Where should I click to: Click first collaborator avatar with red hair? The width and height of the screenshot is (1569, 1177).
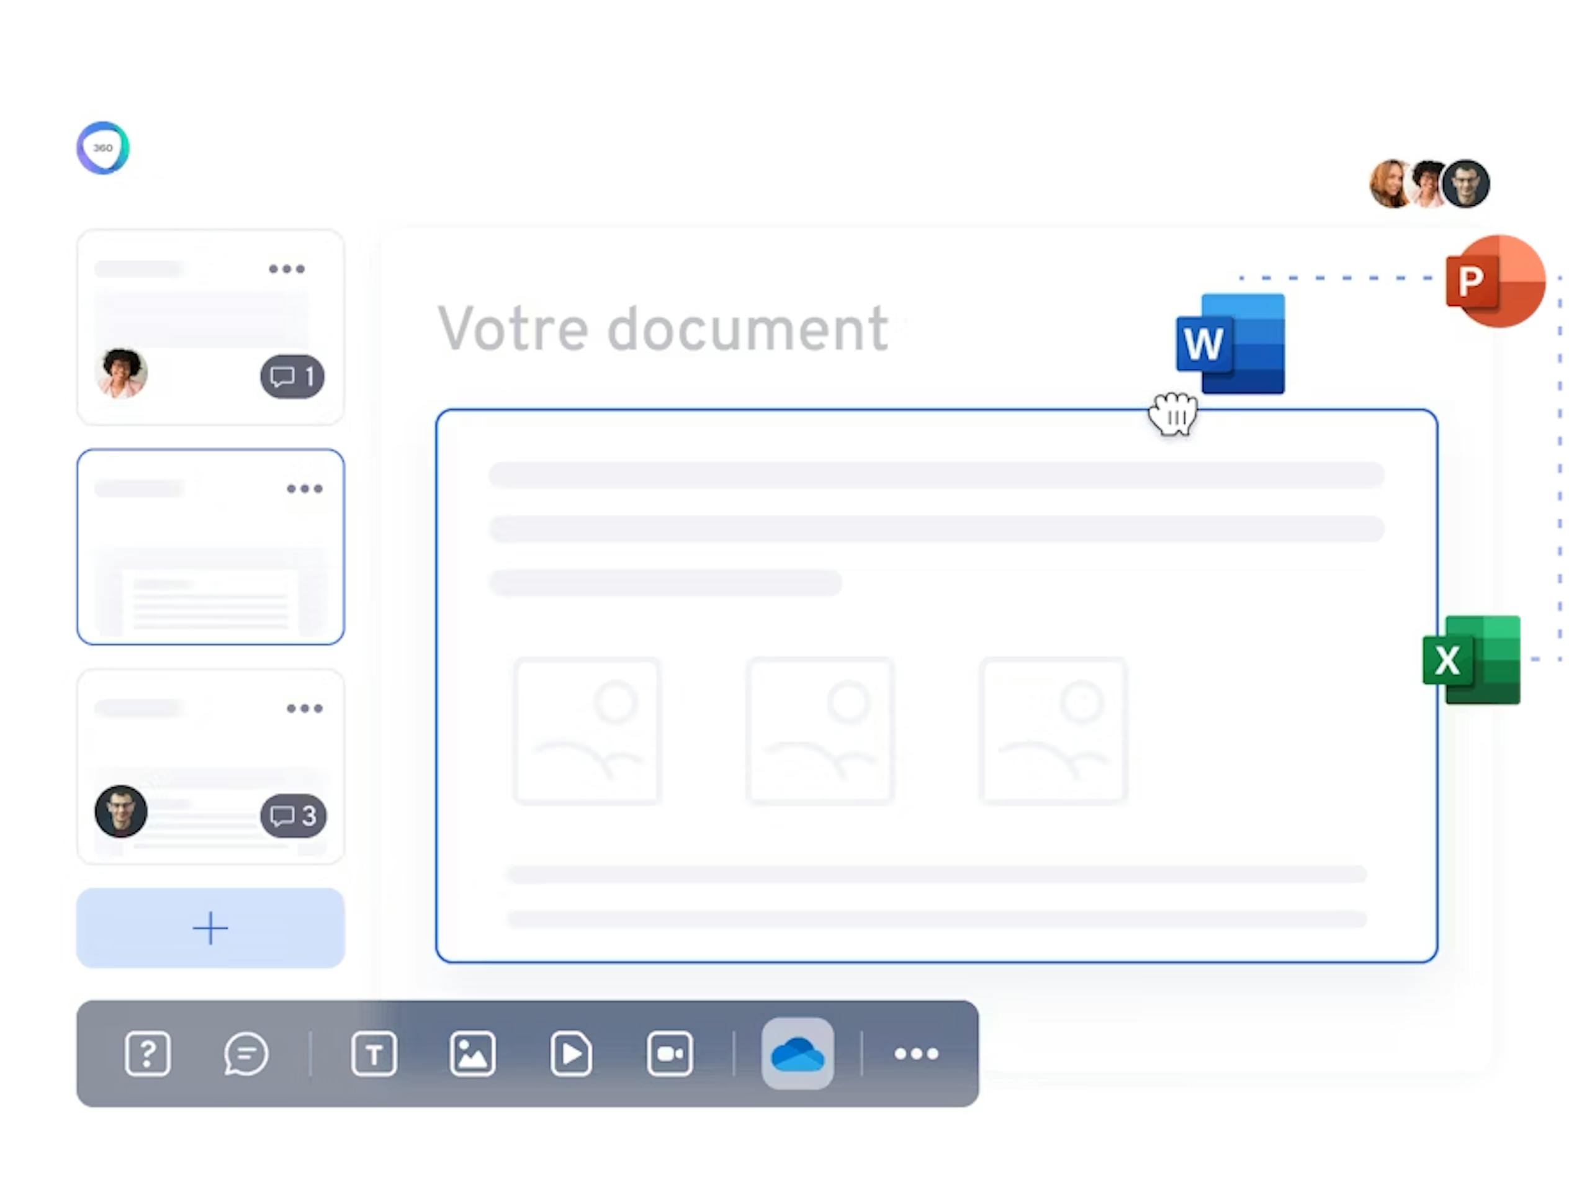[x=1389, y=184]
